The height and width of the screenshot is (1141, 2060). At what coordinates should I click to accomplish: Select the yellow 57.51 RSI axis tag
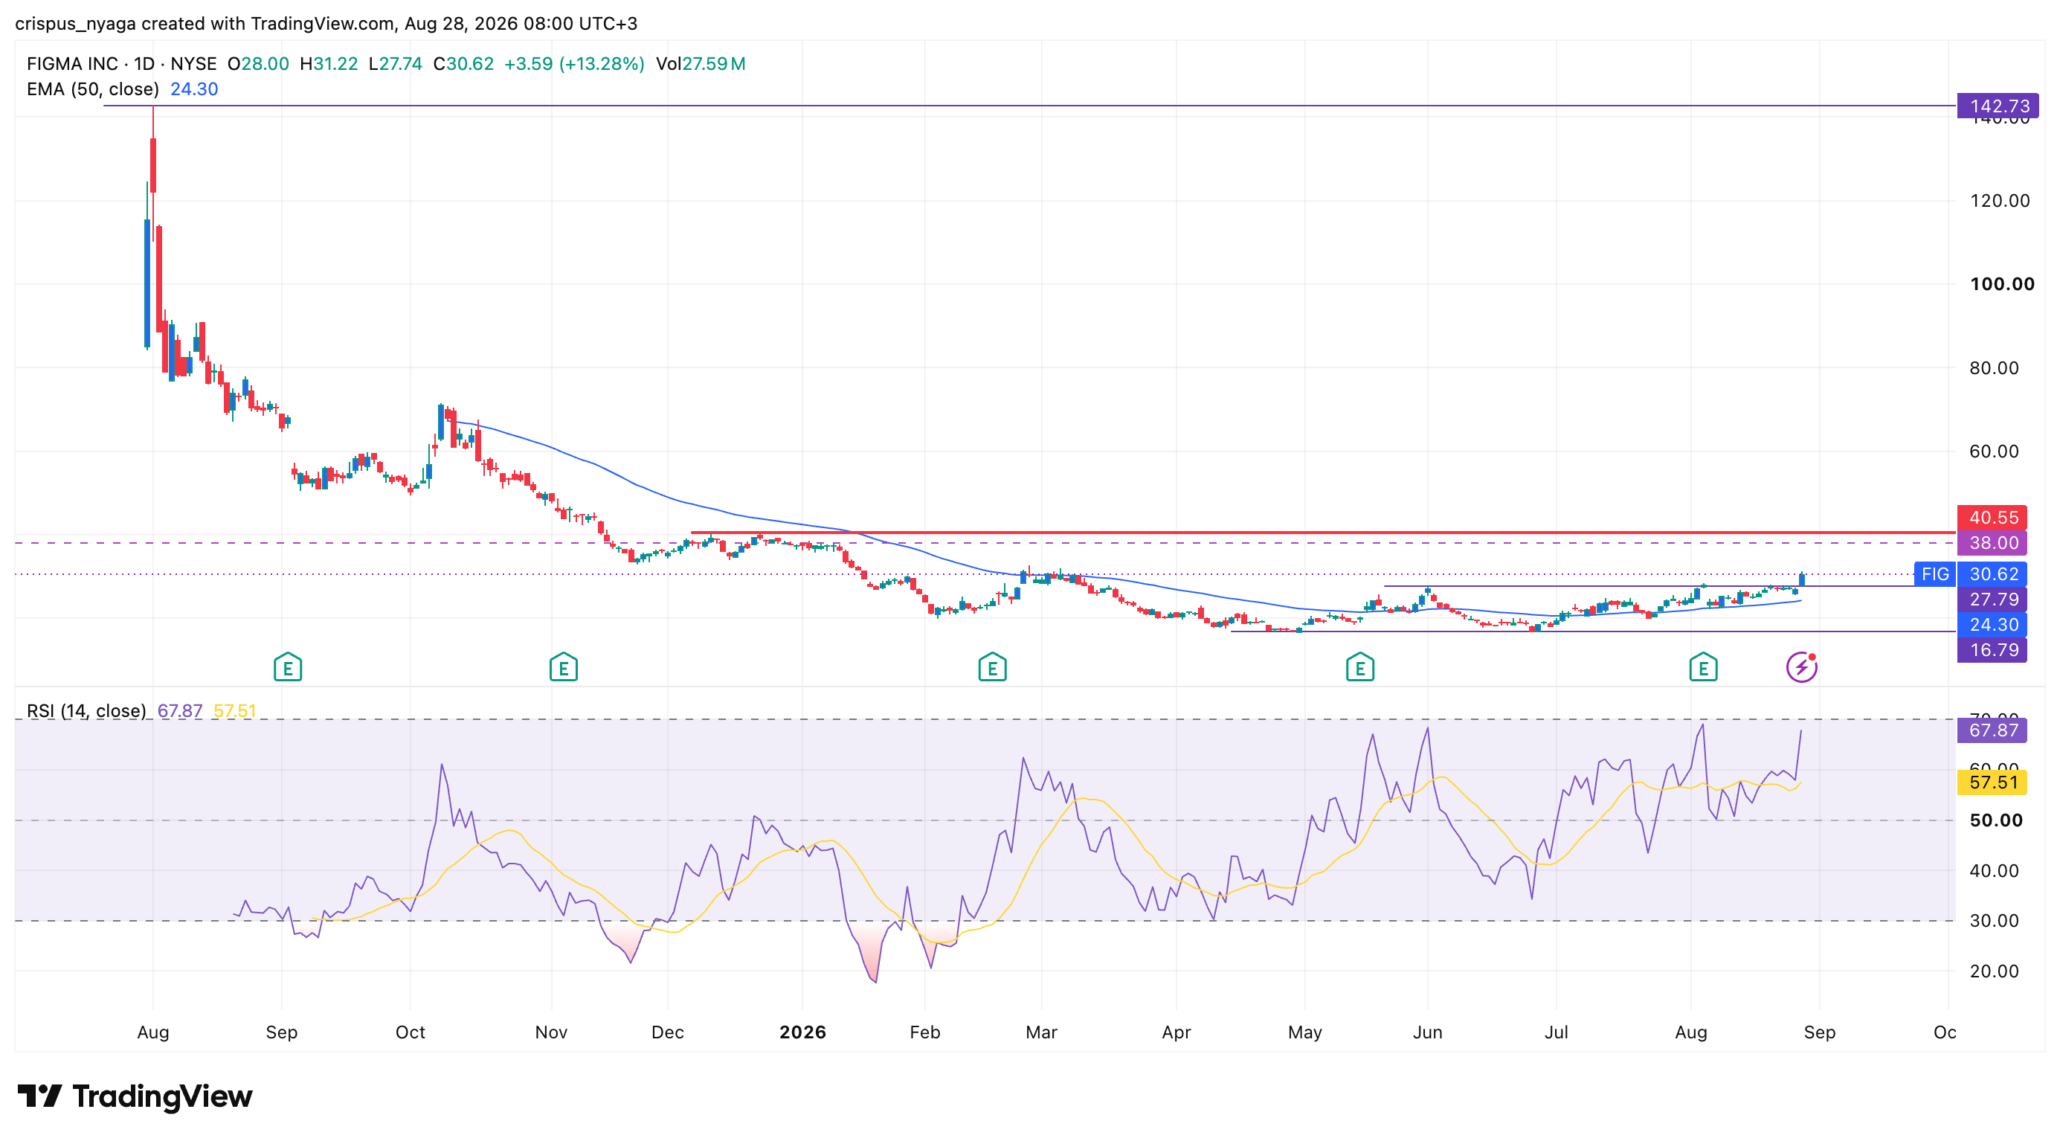tap(1992, 782)
